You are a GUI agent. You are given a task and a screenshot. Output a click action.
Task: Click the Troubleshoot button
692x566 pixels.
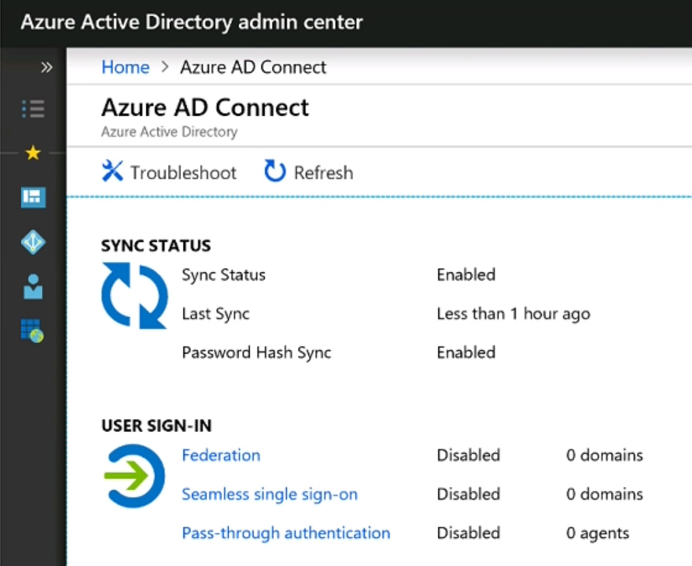coord(169,173)
